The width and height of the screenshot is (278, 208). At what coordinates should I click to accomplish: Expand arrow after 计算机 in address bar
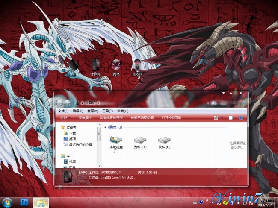coord(98,103)
